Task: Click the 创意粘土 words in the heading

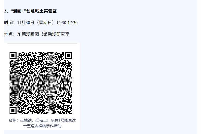Action: (x=35, y=11)
